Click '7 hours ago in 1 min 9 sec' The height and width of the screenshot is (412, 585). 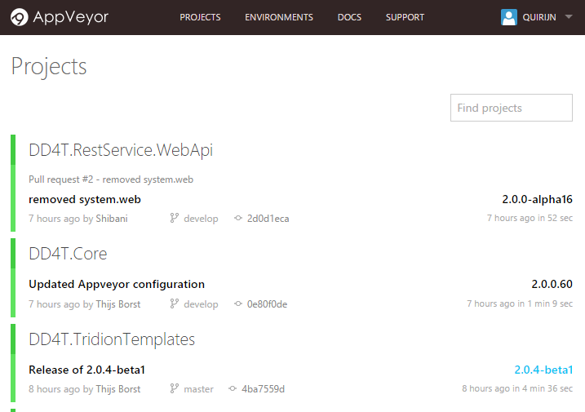pyautogui.click(x=520, y=303)
